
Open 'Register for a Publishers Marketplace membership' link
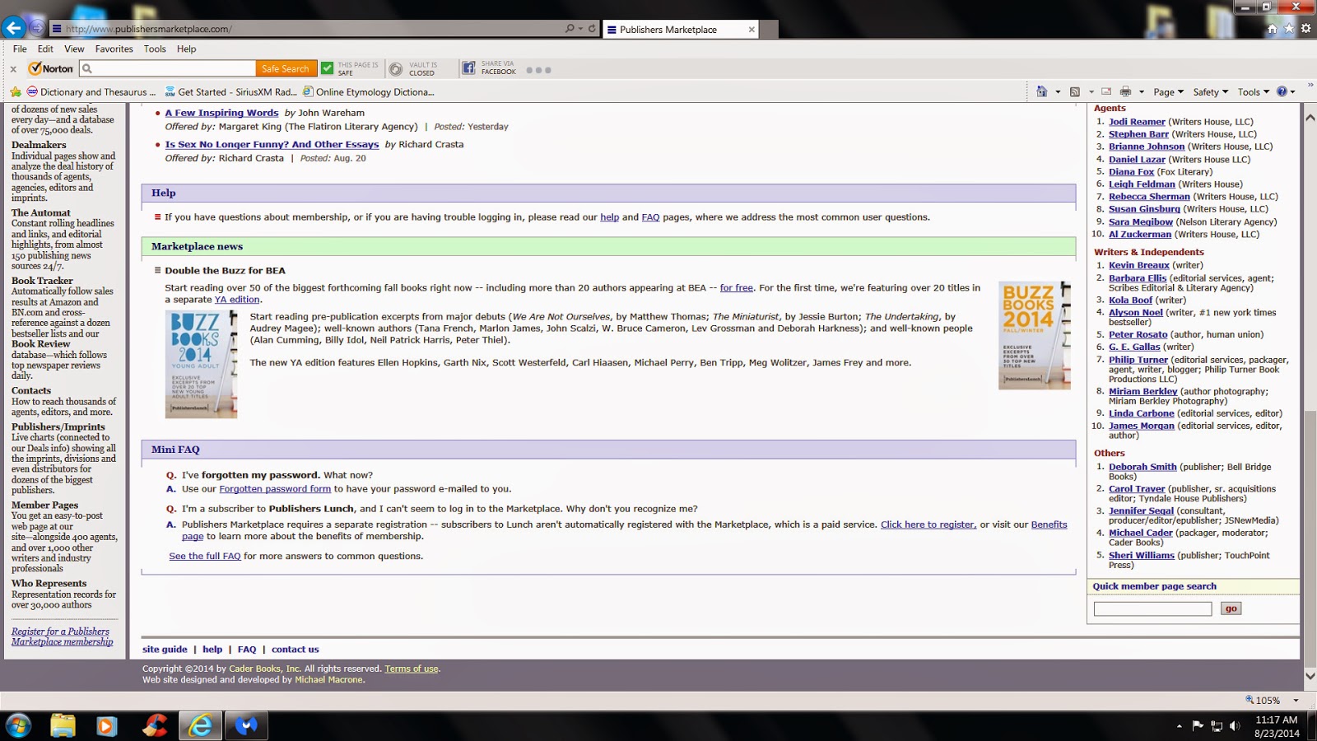pyautogui.click(x=63, y=636)
